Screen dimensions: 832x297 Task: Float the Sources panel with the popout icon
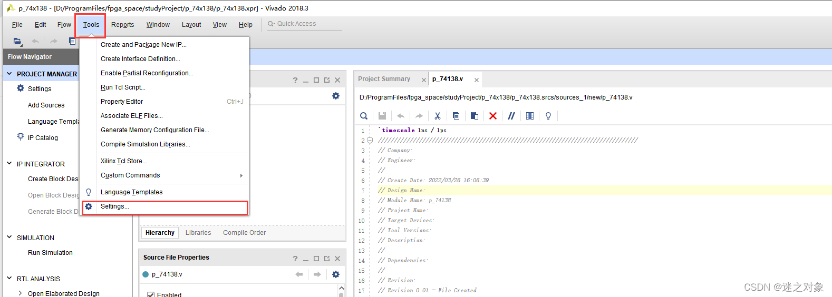pos(327,80)
